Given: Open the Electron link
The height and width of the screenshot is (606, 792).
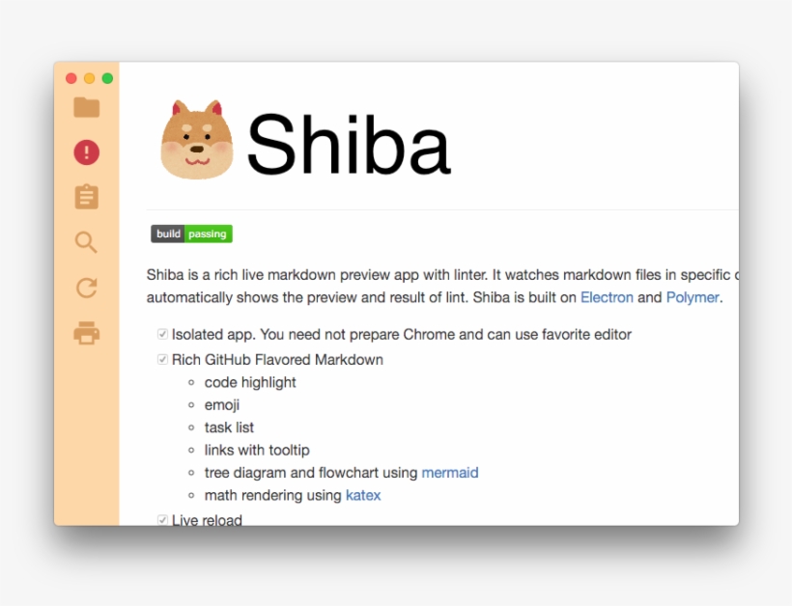Looking at the screenshot, I should coord(607,297).
